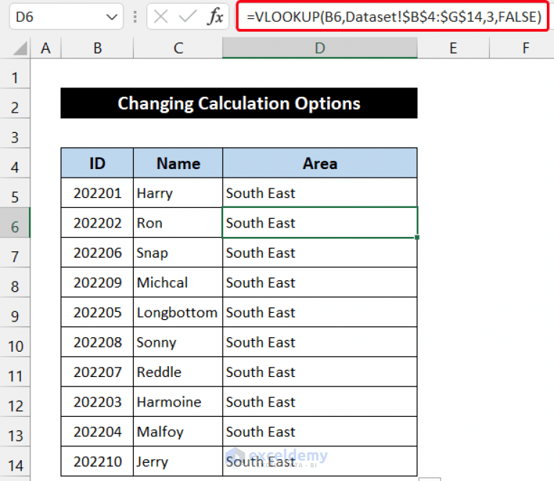Click inside the VLOOKUP formula bar
554x481 pixels.
click(x=392, y=17)
